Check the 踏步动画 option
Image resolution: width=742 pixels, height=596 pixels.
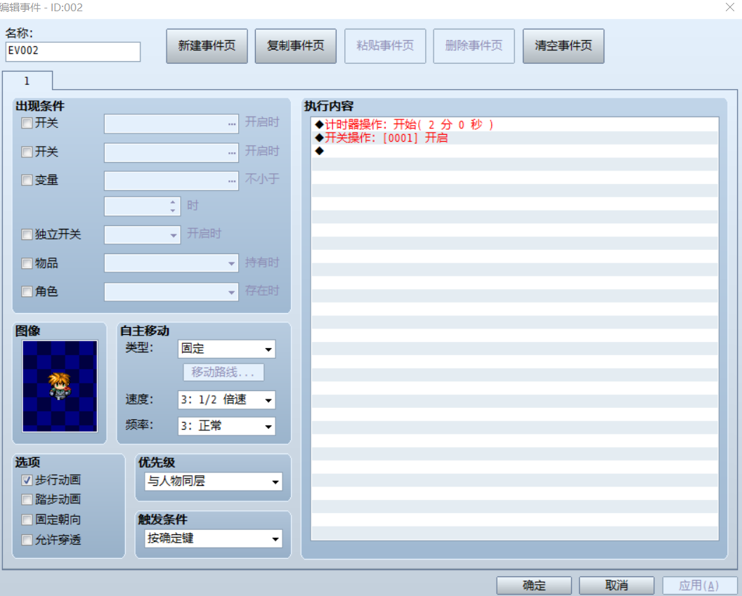27,500
